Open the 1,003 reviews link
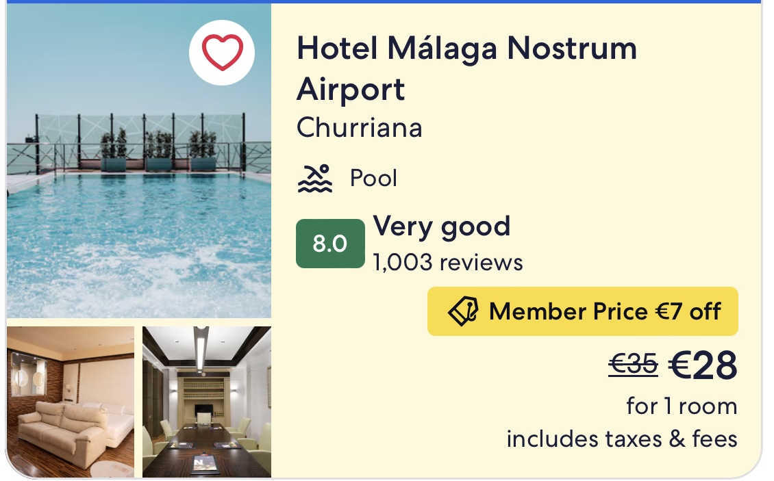Image resolution: width=774 pixels, height=481 pixels. pos(448,263)
